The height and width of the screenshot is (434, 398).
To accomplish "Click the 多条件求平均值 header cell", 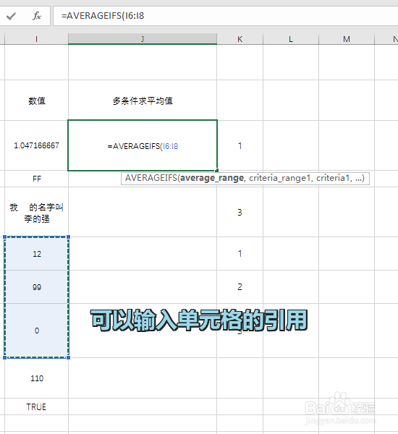I will pos(143,101).
